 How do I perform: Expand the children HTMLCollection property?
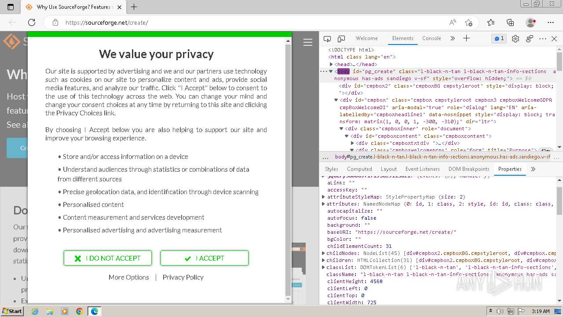pos(324,260)
